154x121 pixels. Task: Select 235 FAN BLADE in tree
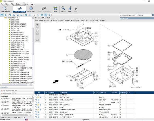pos(15,55)
